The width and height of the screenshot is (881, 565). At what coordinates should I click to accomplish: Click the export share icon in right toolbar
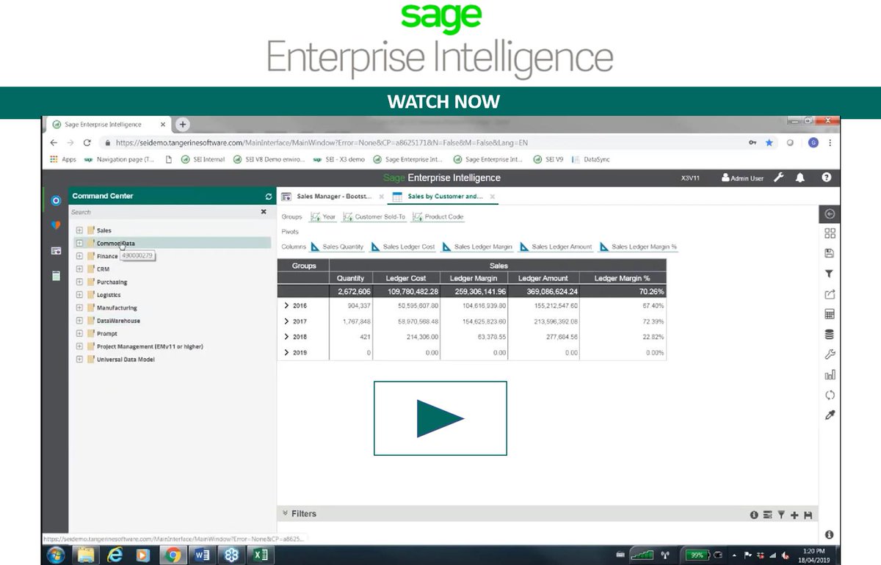pyautogui.click(x=830, y=294)
